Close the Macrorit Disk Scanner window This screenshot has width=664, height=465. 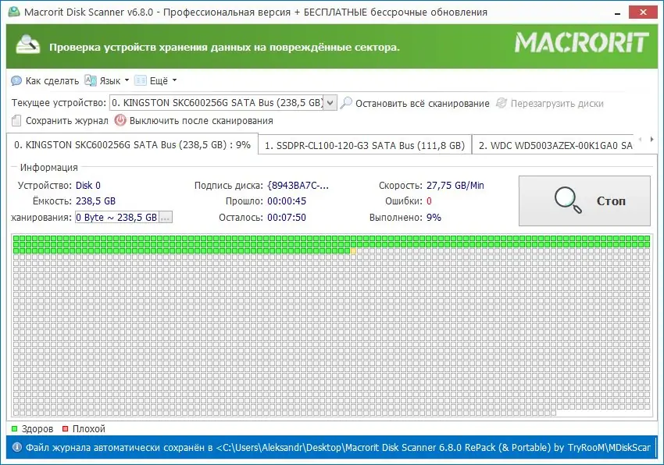pos(643,12)
